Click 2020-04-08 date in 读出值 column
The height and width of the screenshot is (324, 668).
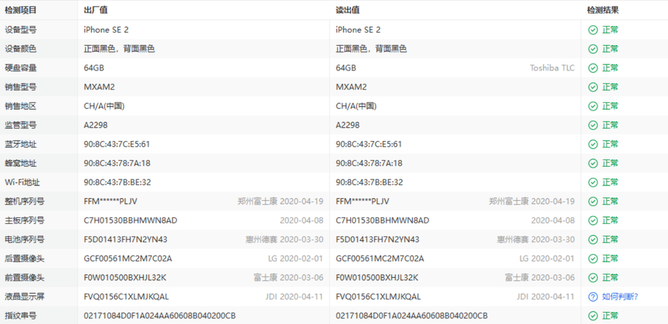click(553, 220)
